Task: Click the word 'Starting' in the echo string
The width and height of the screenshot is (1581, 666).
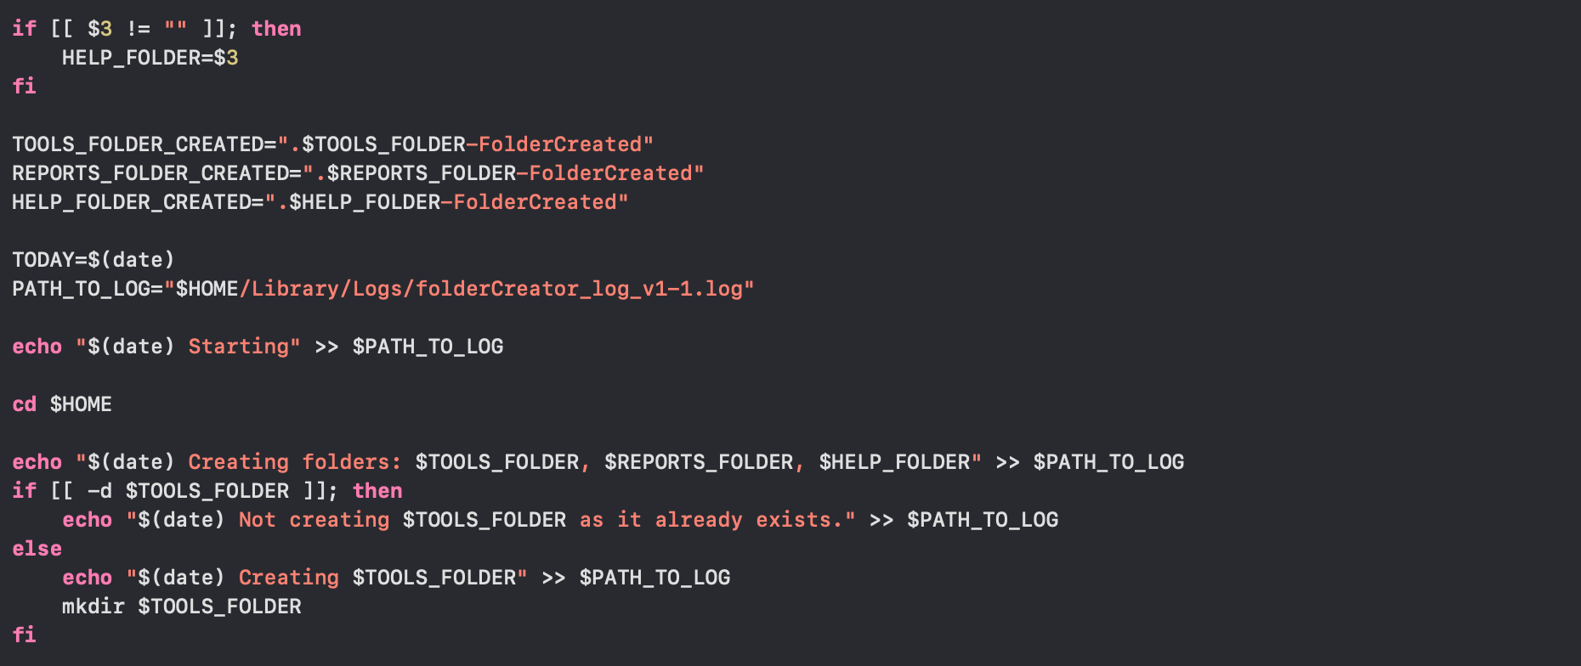Action: (x=238, y=347)
